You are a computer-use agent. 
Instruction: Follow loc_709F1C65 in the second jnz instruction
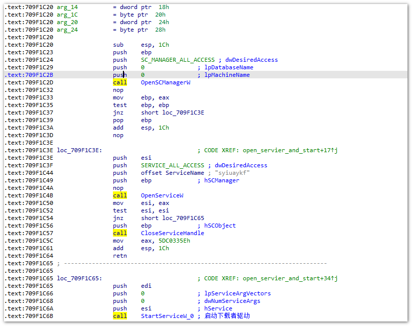click(x=183, y=218)
